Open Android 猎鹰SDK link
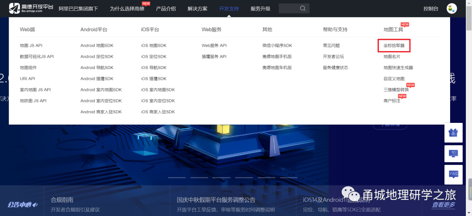This screenshot has height=216, width=472. 97,79
